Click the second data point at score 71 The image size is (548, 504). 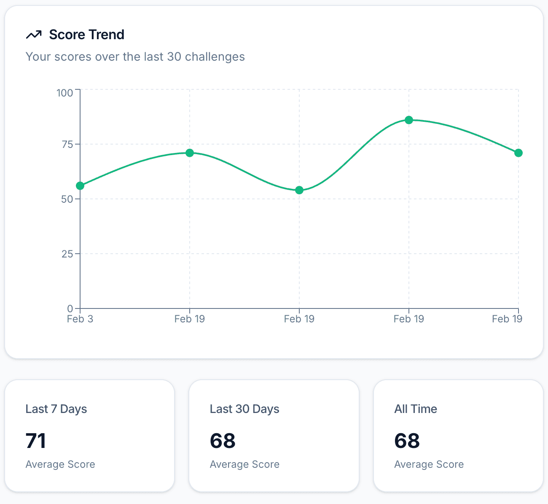[190, 153]
